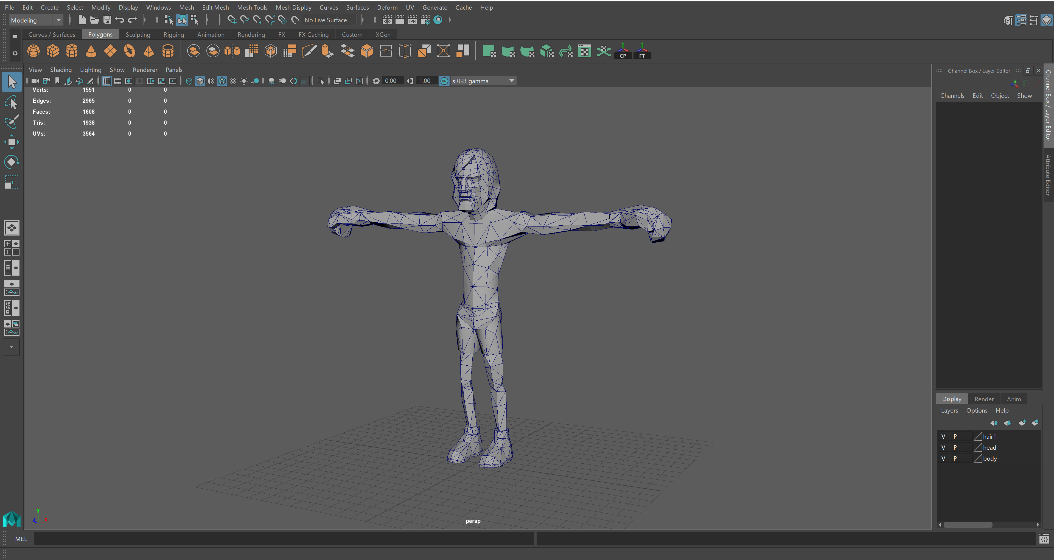Click the Mirror geometry shelf icon
Viewport: 1054px width, 560px height.
(x=232, y=51)
